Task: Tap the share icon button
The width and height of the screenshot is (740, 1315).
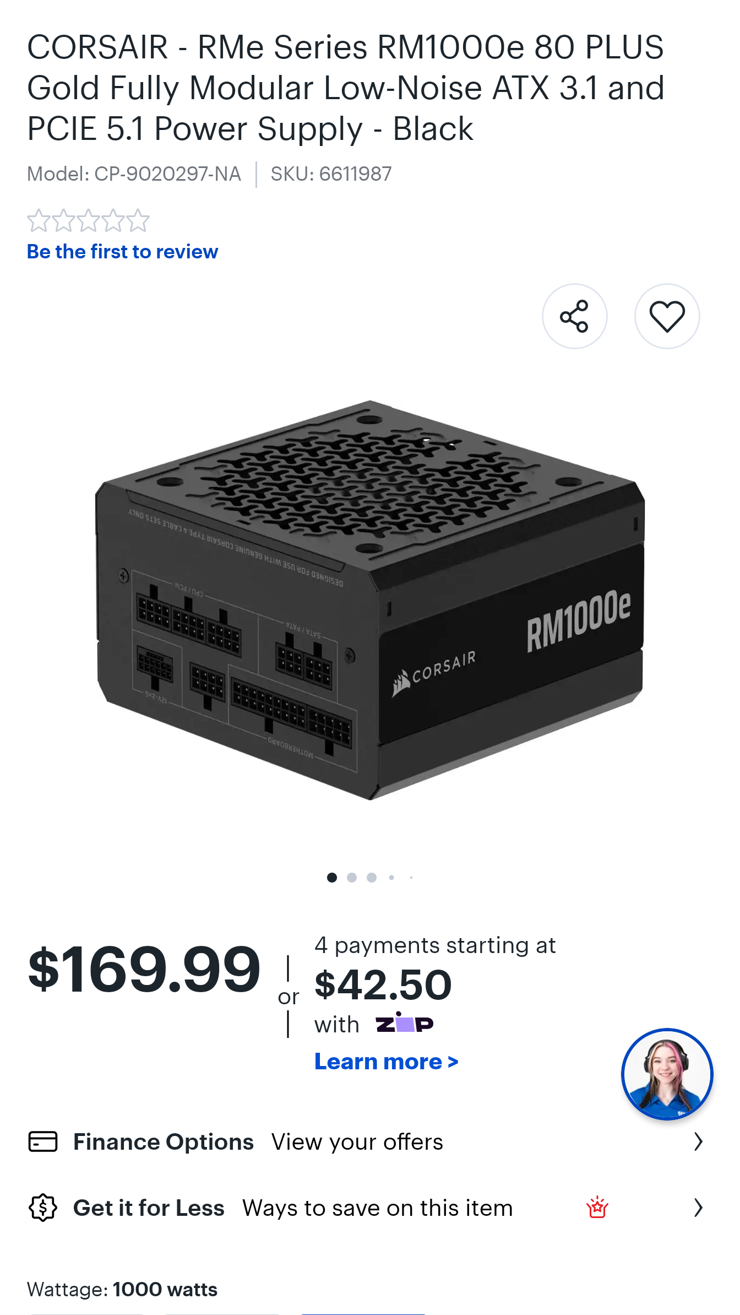Action: (574, 316)
